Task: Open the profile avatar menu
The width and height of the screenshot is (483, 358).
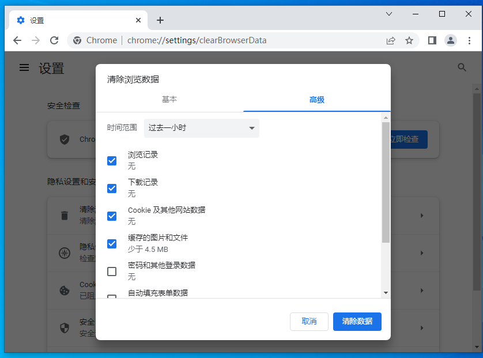Action: pyautogui.click(x=450, y=40)
